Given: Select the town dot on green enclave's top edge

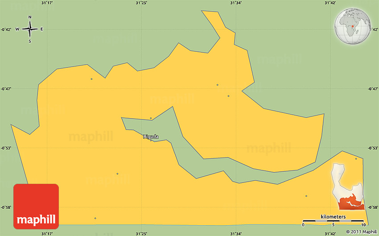Looking at the screenshot, I should point(151,118).
